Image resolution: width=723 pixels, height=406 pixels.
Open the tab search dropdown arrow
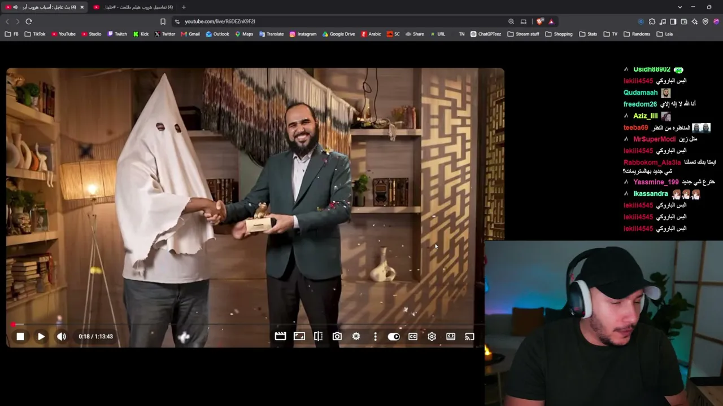point(679,7)
